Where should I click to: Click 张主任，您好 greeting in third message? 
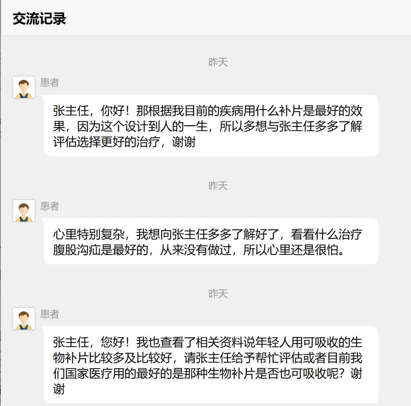tap(88, 342)
